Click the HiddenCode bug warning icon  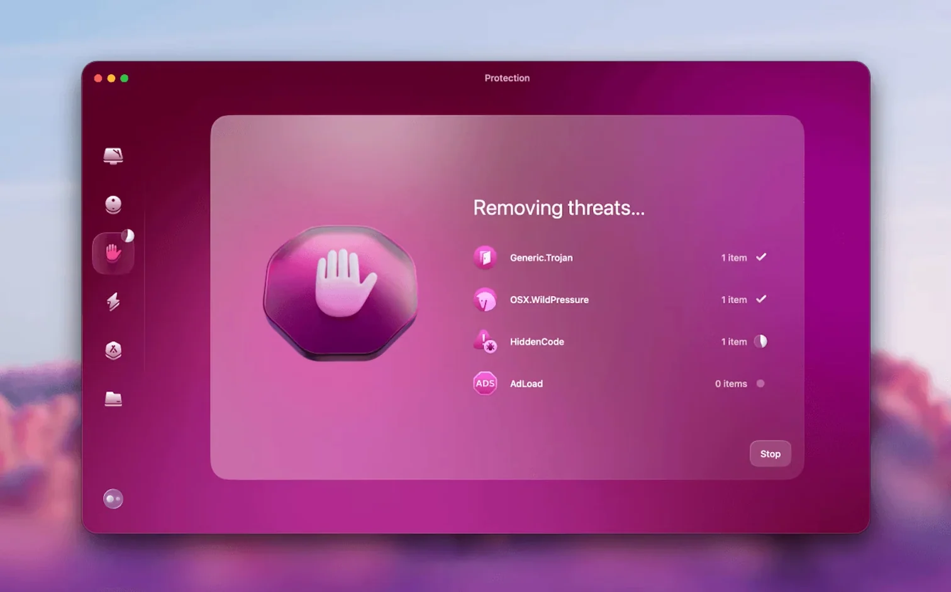tap(485, 342)
